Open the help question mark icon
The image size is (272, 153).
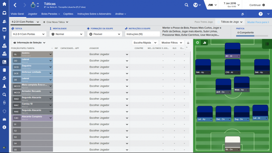click(x=260, y=14)
